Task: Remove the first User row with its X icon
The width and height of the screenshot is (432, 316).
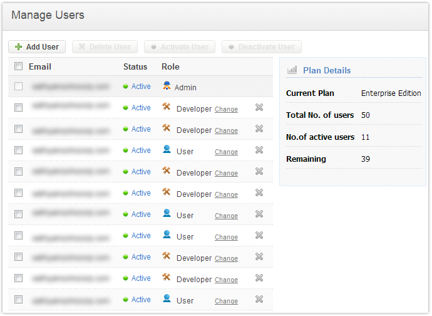Action: pos(259,150)
